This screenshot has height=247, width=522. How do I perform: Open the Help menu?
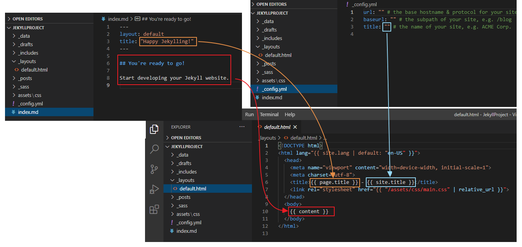[x=290, y=114]
